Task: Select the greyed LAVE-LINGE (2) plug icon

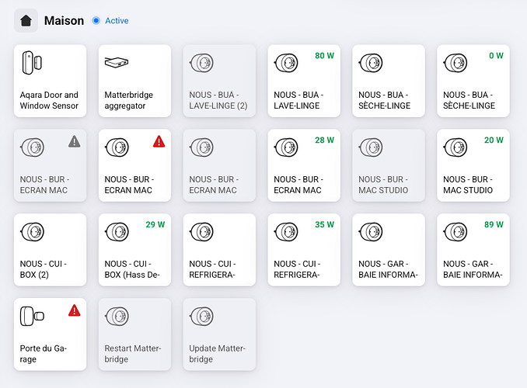Action: point(201,63)
